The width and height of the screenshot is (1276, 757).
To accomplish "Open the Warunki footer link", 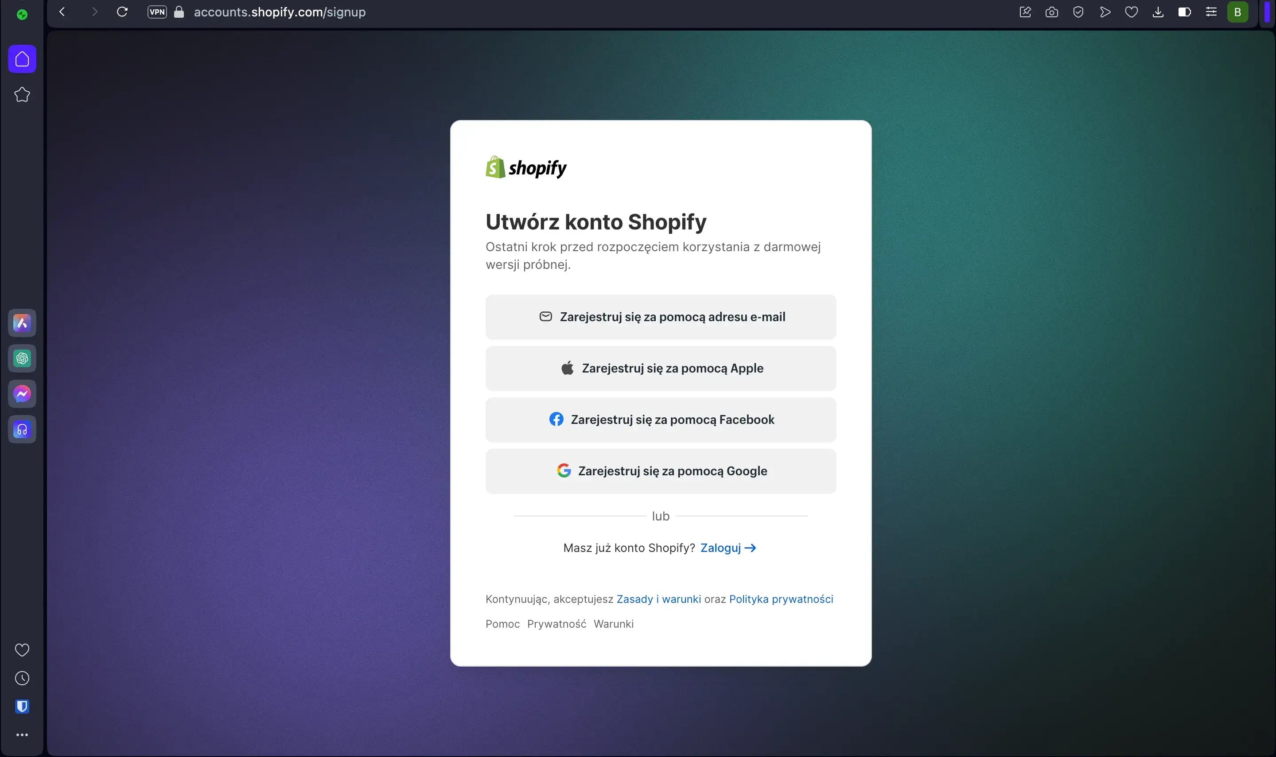I will 613,624.
